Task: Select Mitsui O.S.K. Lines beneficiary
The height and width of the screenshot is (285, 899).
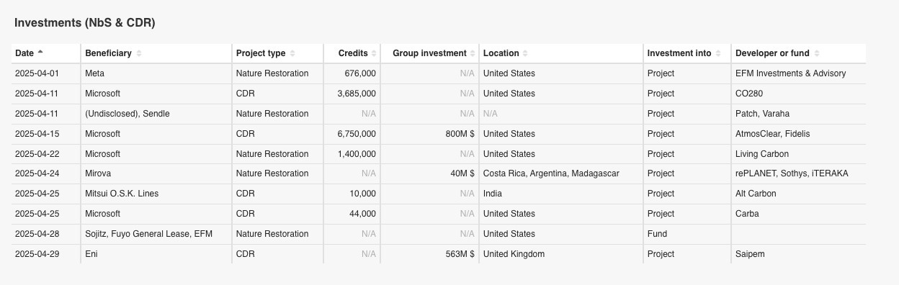Action: pyautogui.click(x=122, y=194)
